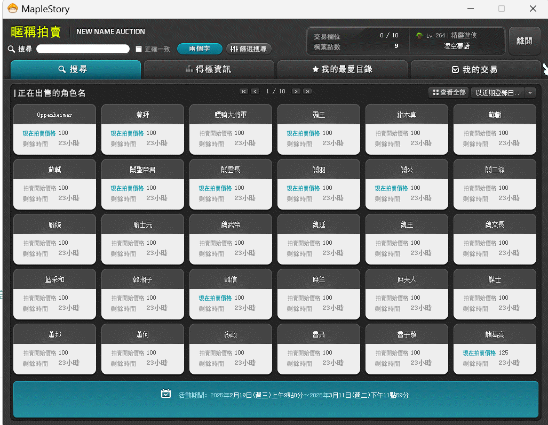Open the 魯子敬 auction card
The height and width of the screenshot is (425, 548).
point(407,349)
